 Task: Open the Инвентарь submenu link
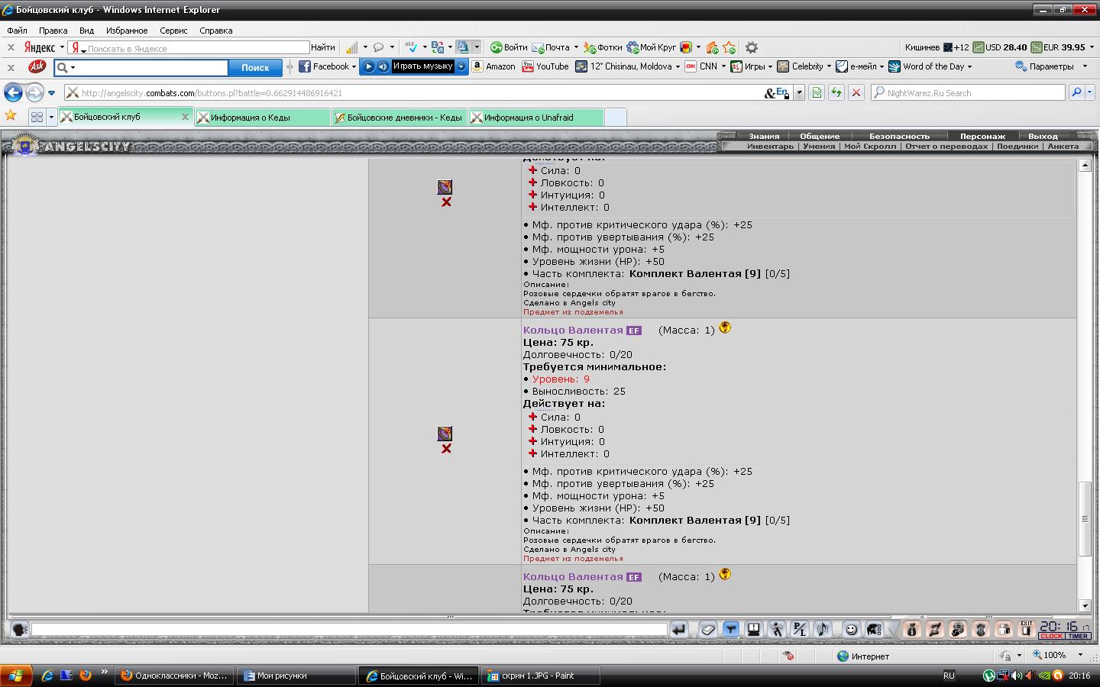770,146
